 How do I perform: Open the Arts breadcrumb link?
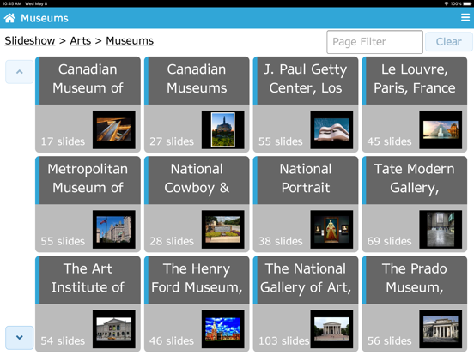81,41
